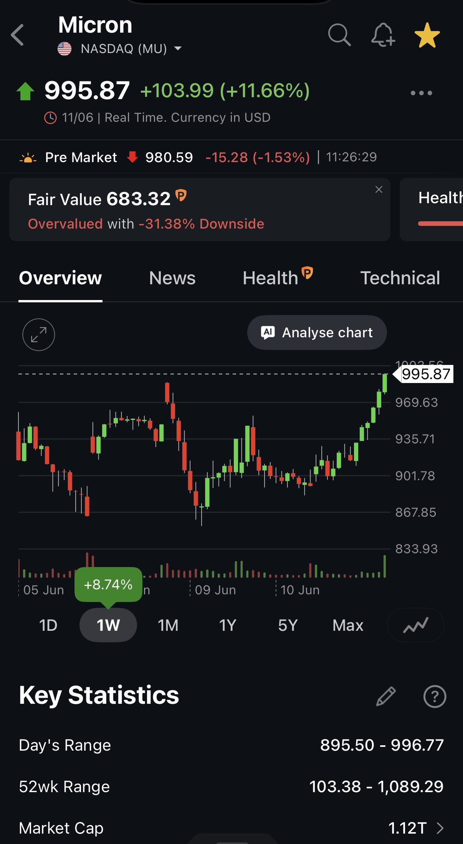
Task: Tap the Key Statistics heading
Action: (99, 695)
